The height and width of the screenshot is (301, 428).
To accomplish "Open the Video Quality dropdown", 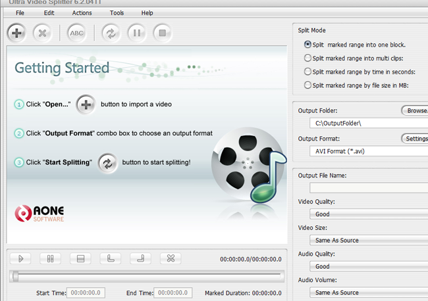I will 369,214.
